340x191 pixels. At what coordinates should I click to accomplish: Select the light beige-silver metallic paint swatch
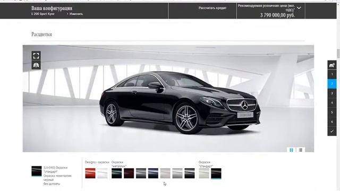(165, 173)
